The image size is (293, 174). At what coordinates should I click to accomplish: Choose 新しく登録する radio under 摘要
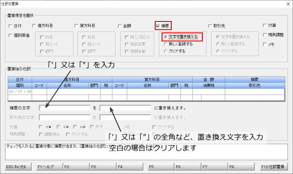pyautogui.click(x=166, y=44)
